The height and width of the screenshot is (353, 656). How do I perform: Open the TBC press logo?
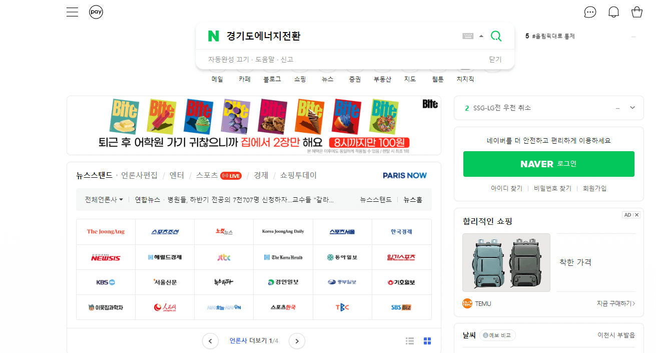342,307
